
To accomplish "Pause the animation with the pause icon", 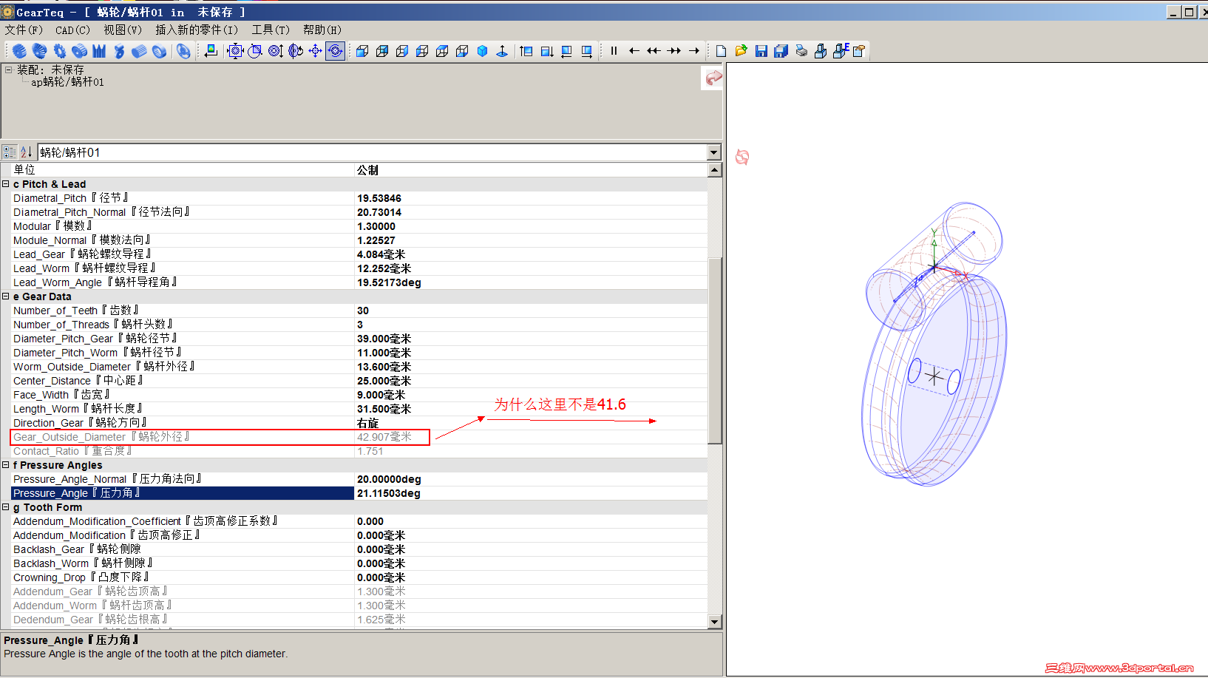I will [614, 51].
